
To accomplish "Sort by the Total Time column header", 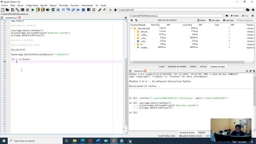I will pos(155,25).
